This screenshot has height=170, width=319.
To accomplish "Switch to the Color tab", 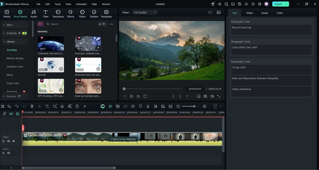I will 280,13.
